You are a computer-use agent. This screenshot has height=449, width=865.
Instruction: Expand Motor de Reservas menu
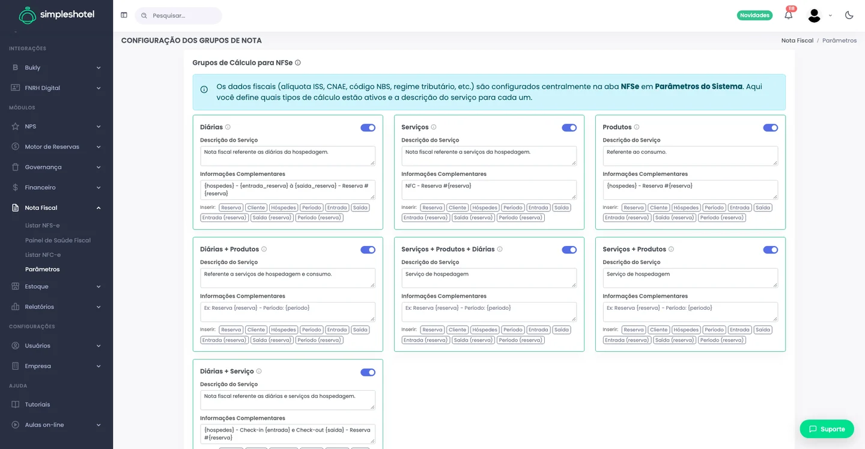(x=56, y=147)
